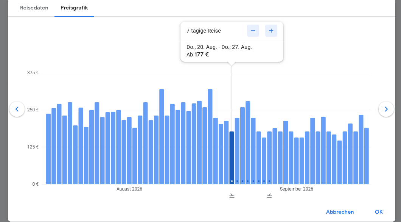Image resolution: width=401 pixels, height=222 pixels.
Task: Click the white dot inside the selected bar
Action: pyautogui.click(x=232, y=181)
